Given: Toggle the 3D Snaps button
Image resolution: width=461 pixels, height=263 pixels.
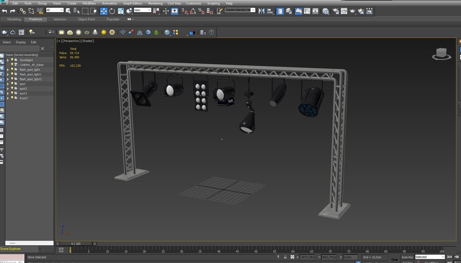Looking at the screenshot, I should point(185,11).
